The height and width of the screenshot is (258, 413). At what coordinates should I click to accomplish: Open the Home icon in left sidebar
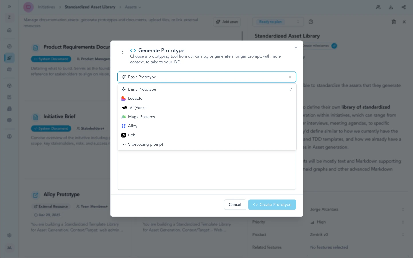click(x=9, y=30)
